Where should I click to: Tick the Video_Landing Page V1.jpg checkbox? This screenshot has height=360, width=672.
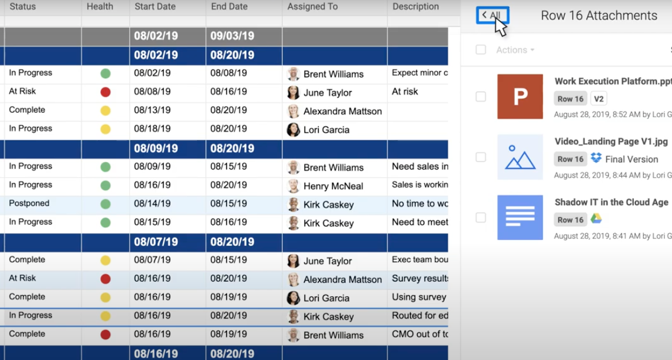(481, 157)
